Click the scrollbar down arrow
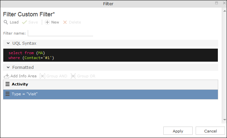227x138 pixels. click(x=225, y=120)
